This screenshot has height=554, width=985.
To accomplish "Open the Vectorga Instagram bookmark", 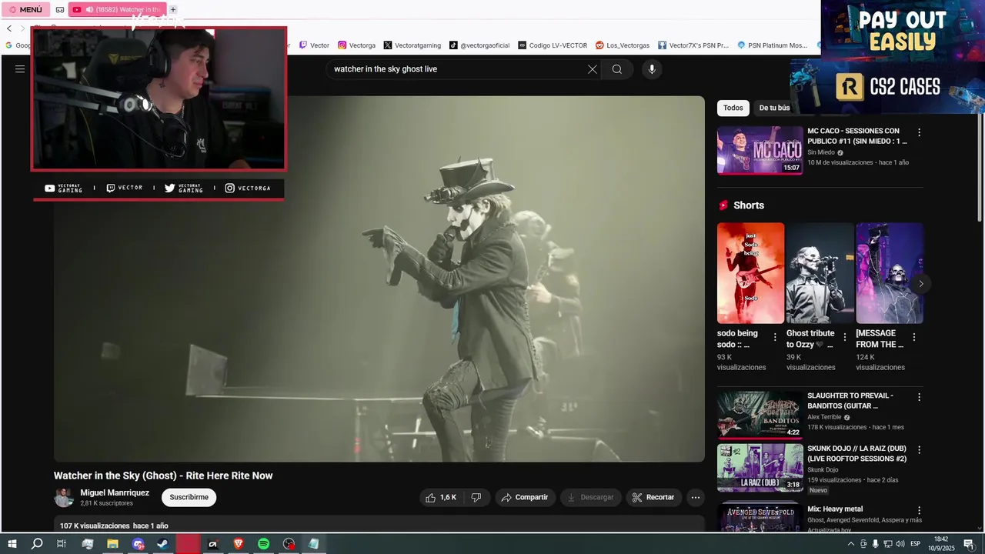I will [357, 45].
